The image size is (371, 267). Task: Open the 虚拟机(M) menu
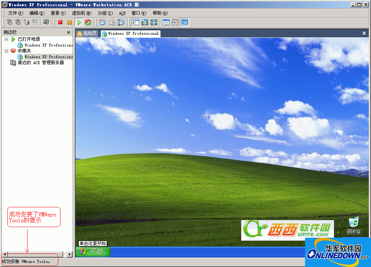pos(82,13)
